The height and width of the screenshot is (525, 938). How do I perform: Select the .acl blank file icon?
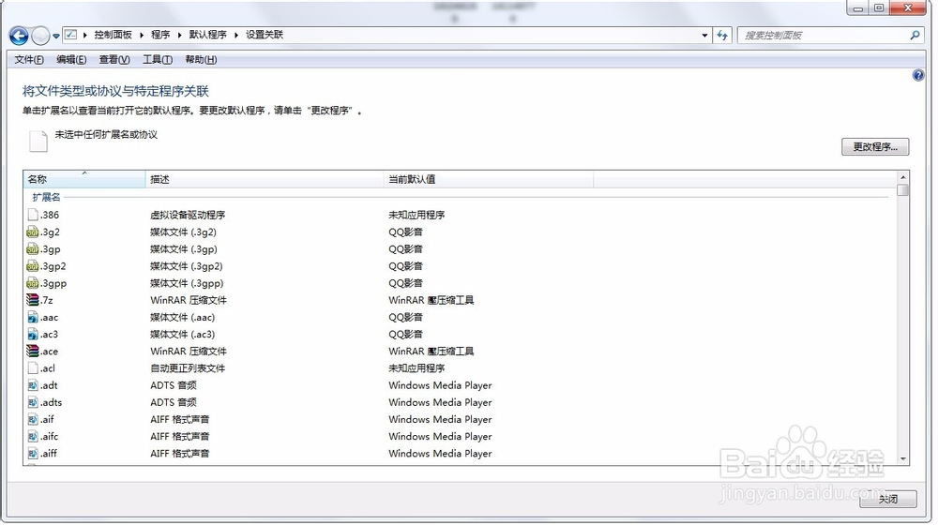33,368
